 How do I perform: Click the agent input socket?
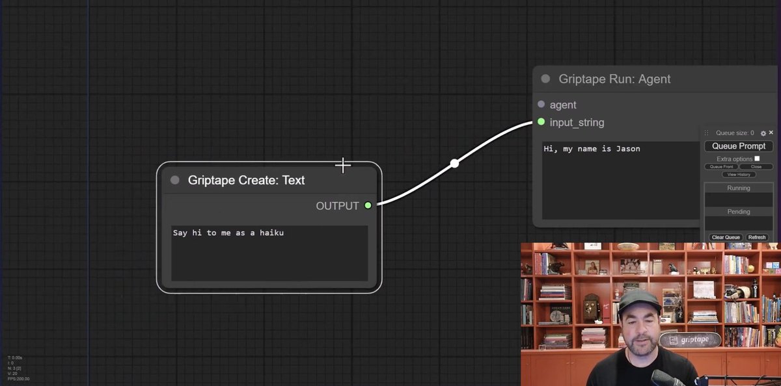tap(541, 105)
